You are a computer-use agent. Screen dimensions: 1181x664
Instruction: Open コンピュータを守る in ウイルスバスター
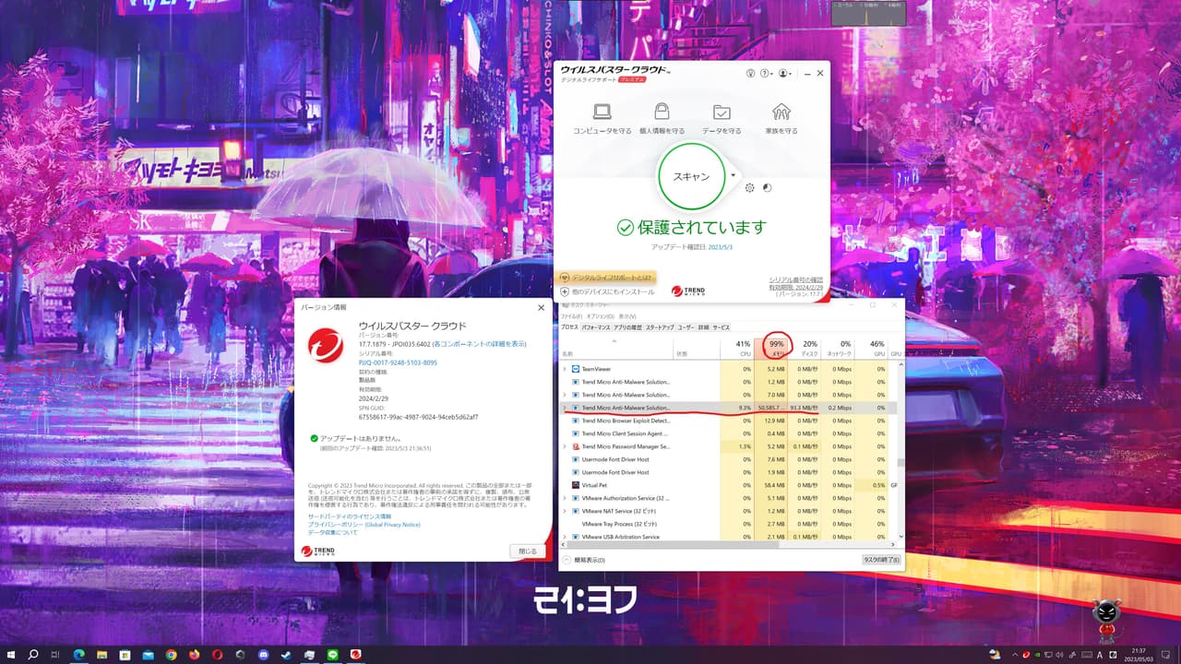click(x=602, y=119)
